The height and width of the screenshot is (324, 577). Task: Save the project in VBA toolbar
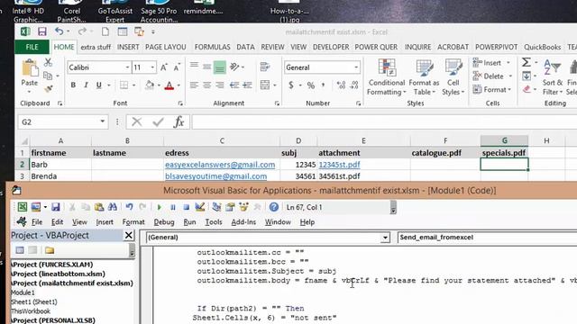click(56, 207)
